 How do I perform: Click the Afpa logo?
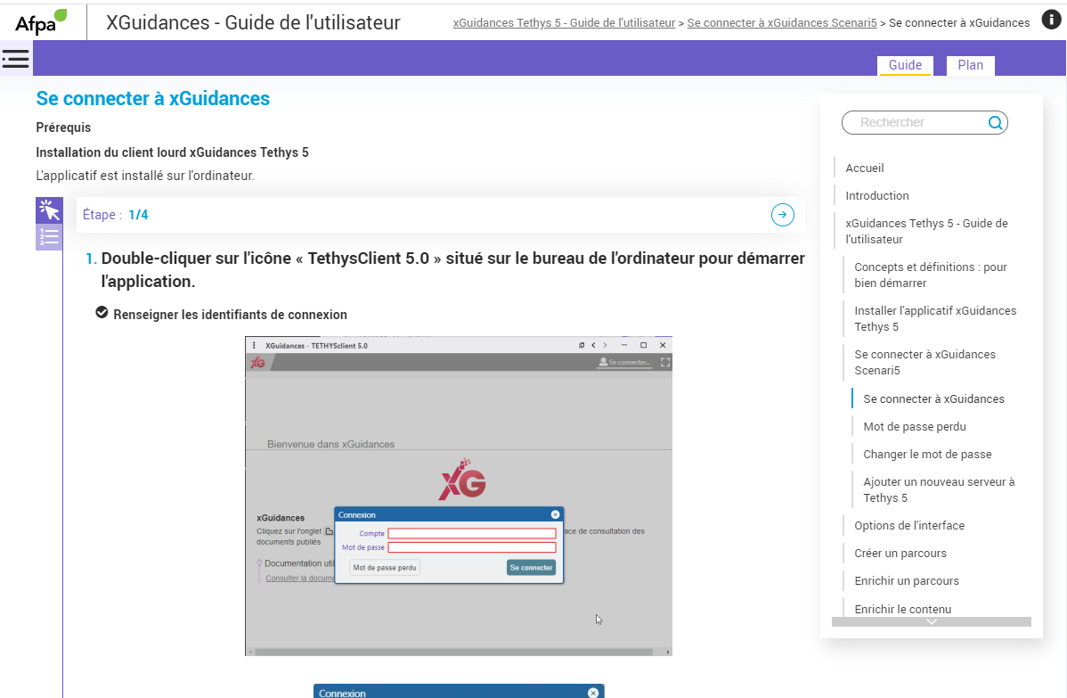42,21
